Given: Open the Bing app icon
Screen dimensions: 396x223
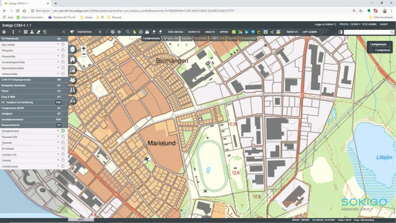Looking at the screenshot, I should pyautogui.click(x=246, y=32).
